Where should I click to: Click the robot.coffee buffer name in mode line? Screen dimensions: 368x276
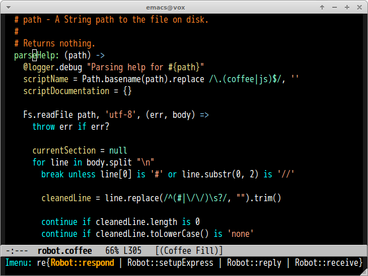pos(65,250)
